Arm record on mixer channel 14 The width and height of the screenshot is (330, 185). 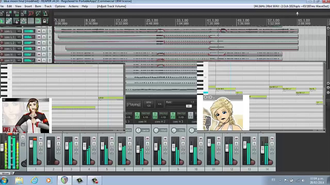[x=270, y=162]
